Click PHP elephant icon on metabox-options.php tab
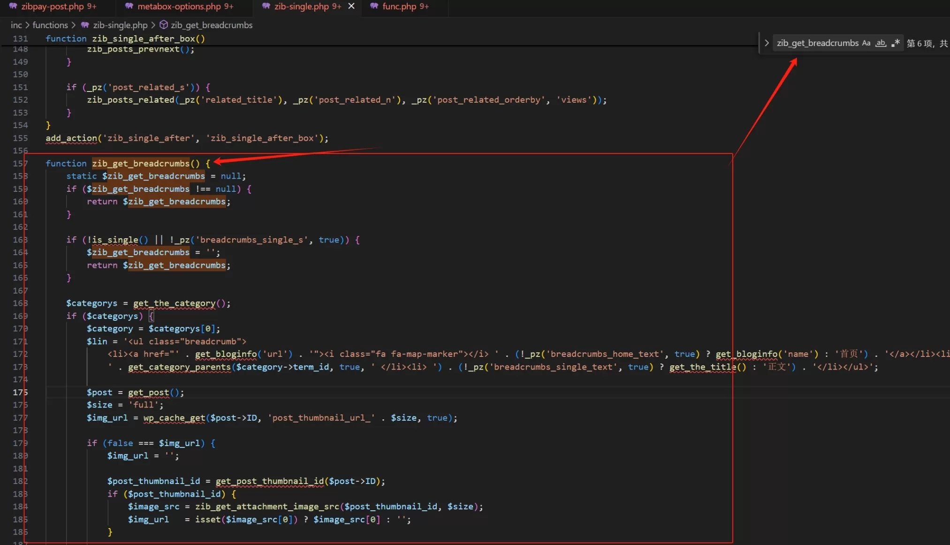This screenshot has width=950, height=545. coord(129,6)
